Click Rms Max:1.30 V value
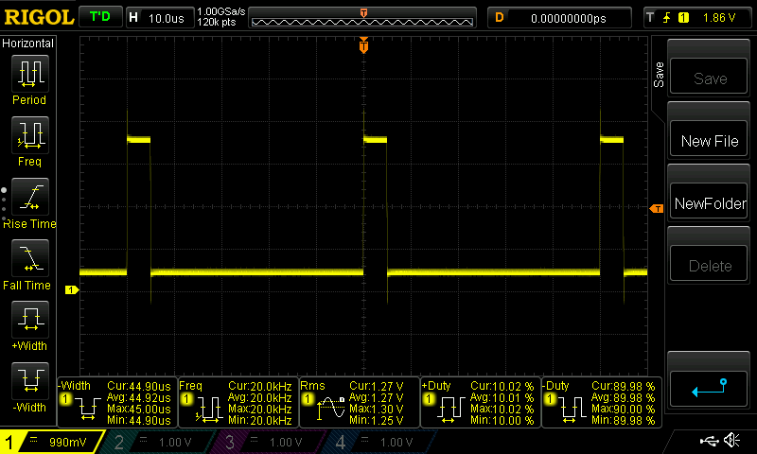Viewport: 757px width, 454px height. [376, 410]
